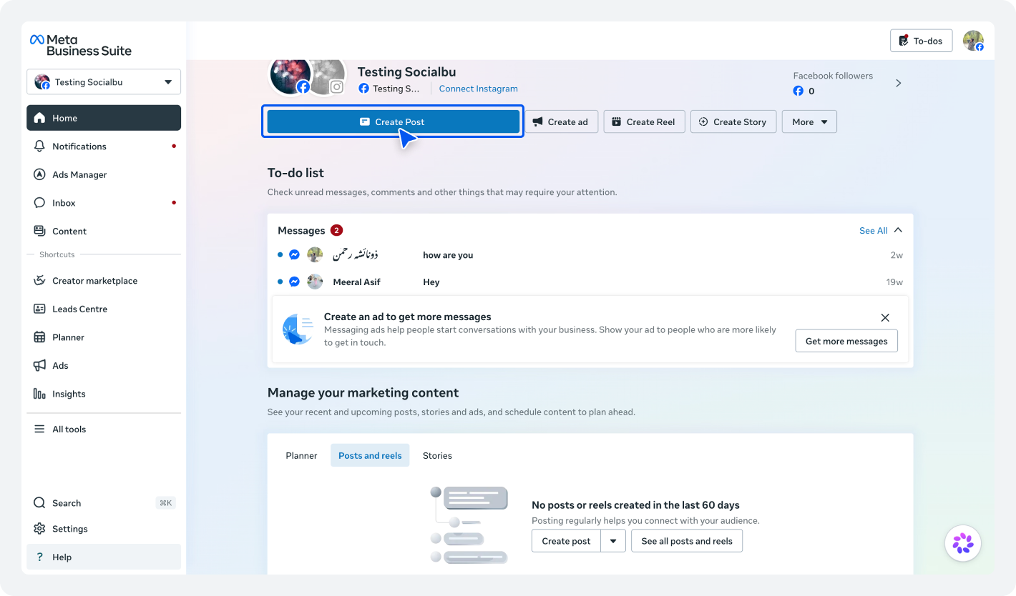Viewport: 1016px width, 596px height.
Task: Open the dropdown arrow beside Create post
Action: 613,541
